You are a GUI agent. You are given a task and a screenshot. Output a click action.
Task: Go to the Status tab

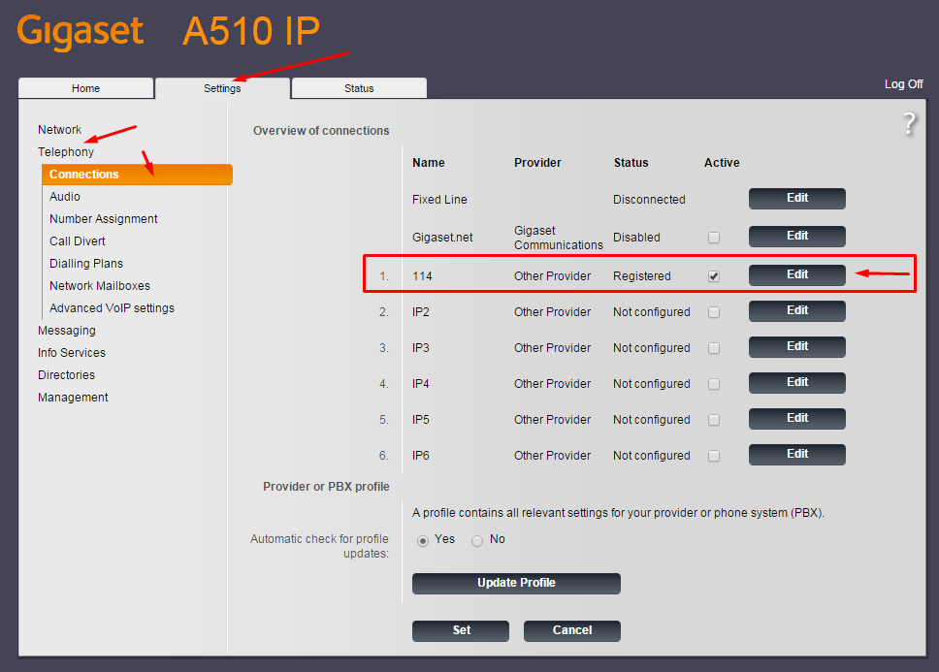click(359, 88)
